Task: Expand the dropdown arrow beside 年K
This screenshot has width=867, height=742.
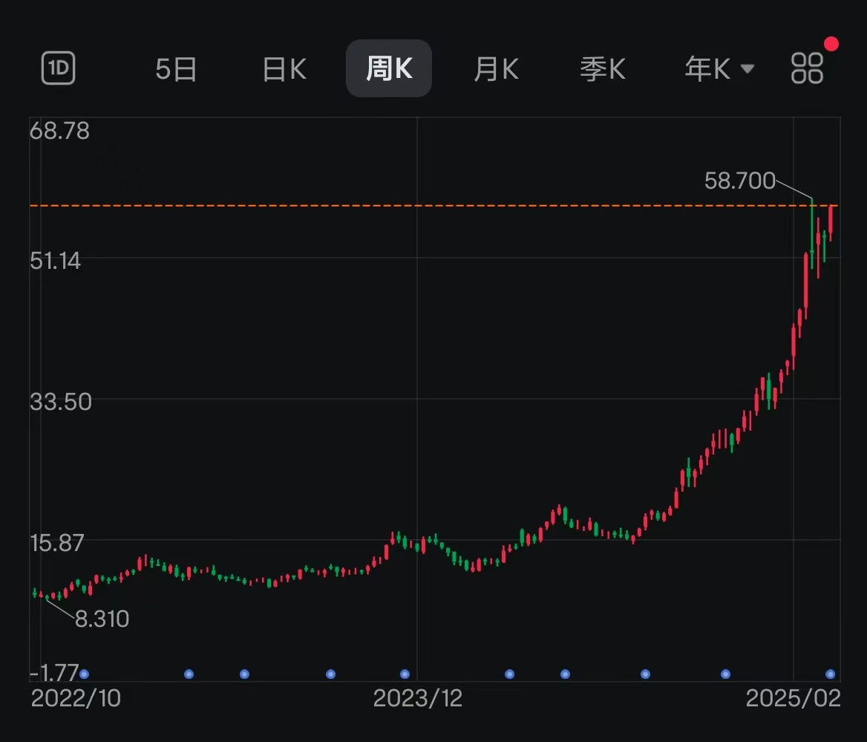Action: point(747,69)
